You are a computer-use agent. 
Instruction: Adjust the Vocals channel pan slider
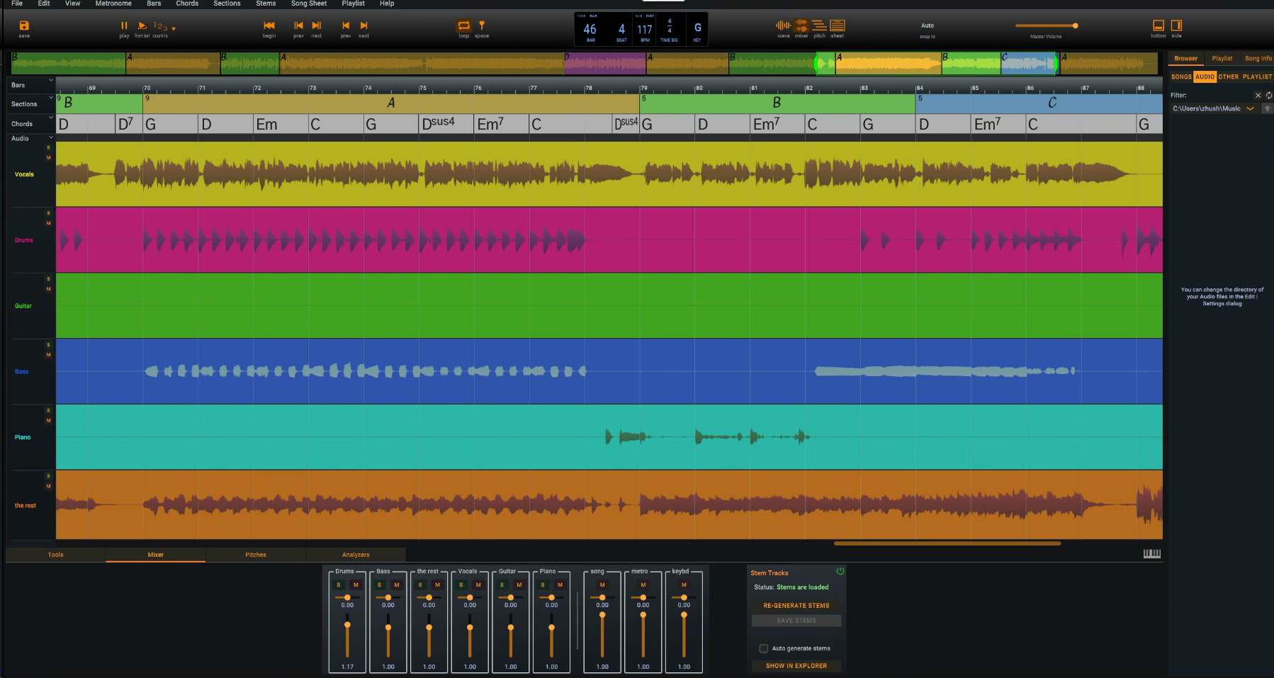(470, 597)
